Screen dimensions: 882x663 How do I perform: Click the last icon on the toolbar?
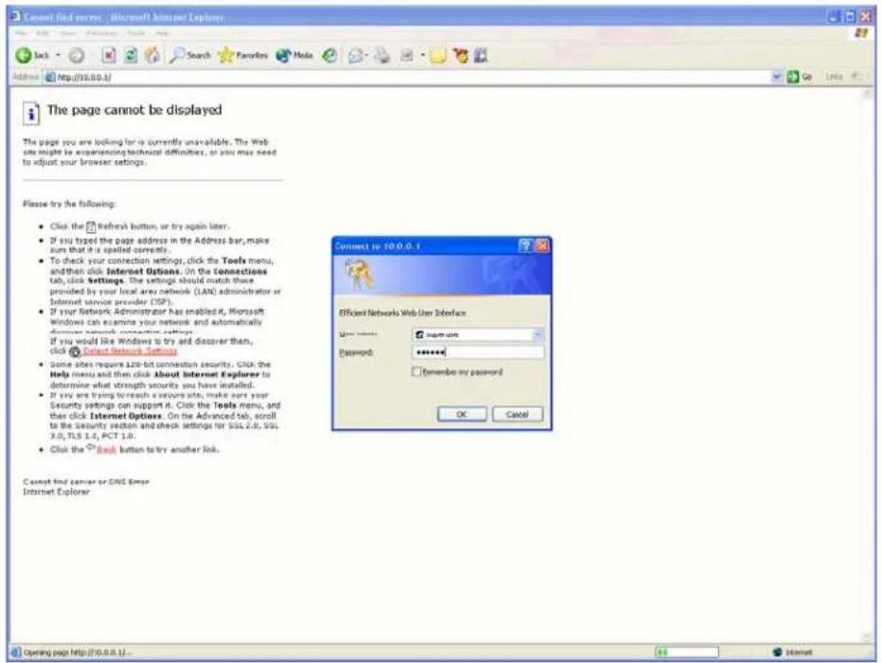[480, 56]
